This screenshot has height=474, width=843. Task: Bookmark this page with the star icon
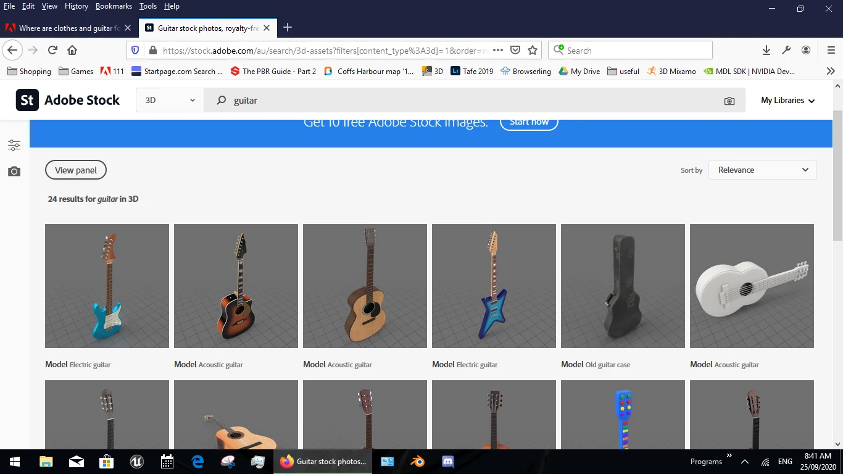[533, 50]
